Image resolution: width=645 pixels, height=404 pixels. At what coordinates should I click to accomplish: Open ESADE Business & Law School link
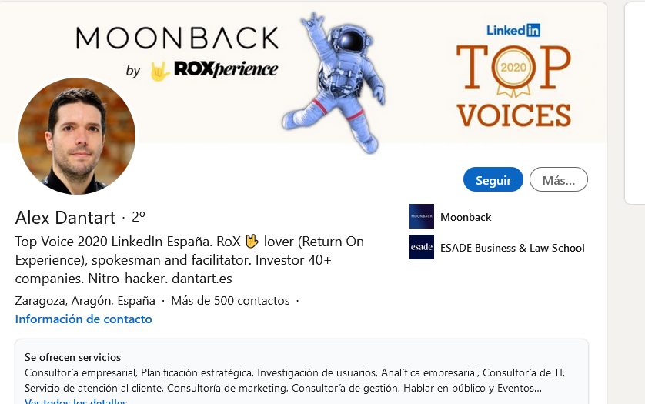(x=512, y=248)
